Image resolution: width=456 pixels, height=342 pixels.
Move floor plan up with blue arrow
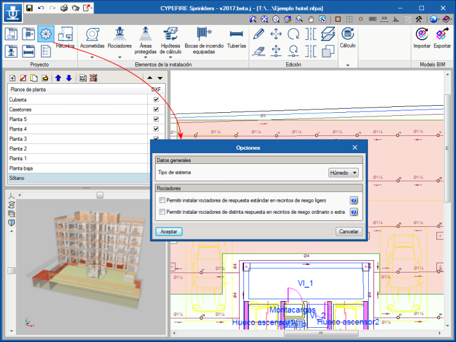click(x=58, y=78)
